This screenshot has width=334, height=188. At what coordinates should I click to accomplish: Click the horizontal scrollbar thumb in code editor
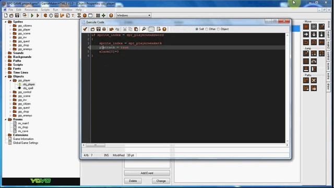(x=96, y=145)
